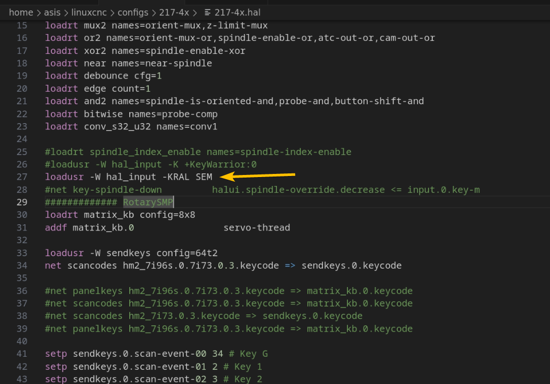This screenshot has height=384, width=550.
Task: Expand the configs breadcrumb folder
Action: 133,13
